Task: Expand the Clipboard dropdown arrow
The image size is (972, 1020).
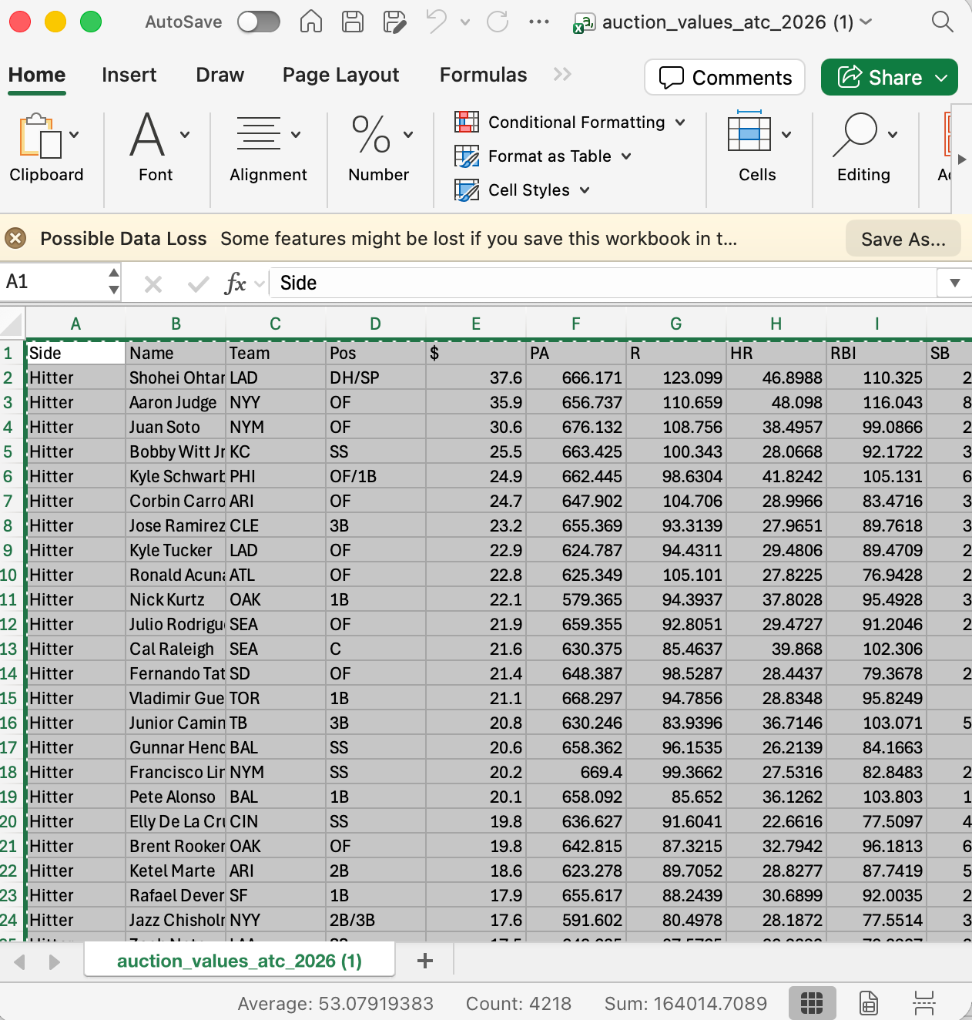Action: [x=74, y=135]
